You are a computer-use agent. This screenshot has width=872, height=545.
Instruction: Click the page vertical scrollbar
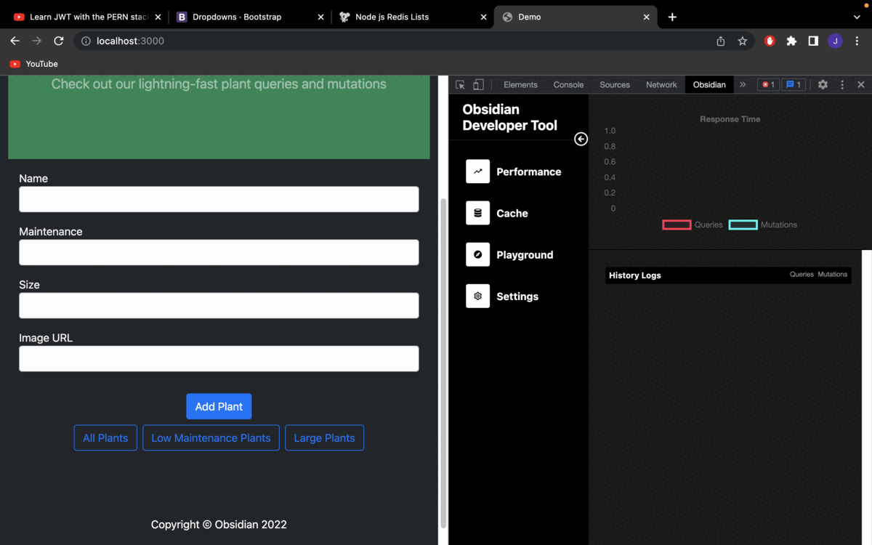point(443,363)
